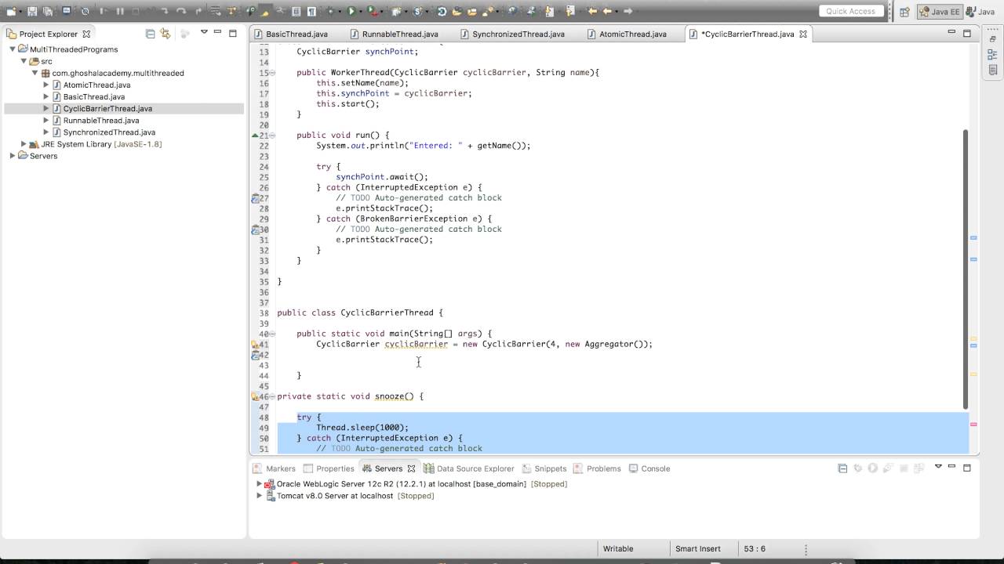Click the Open Console toolbar icon

pos(67,11)
